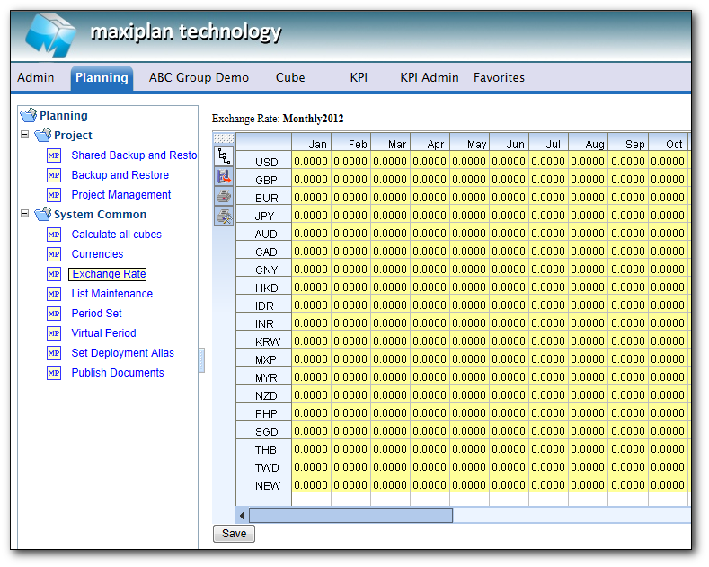
Task: Click MP icon beside Currencies
Action: click(54, 254)
